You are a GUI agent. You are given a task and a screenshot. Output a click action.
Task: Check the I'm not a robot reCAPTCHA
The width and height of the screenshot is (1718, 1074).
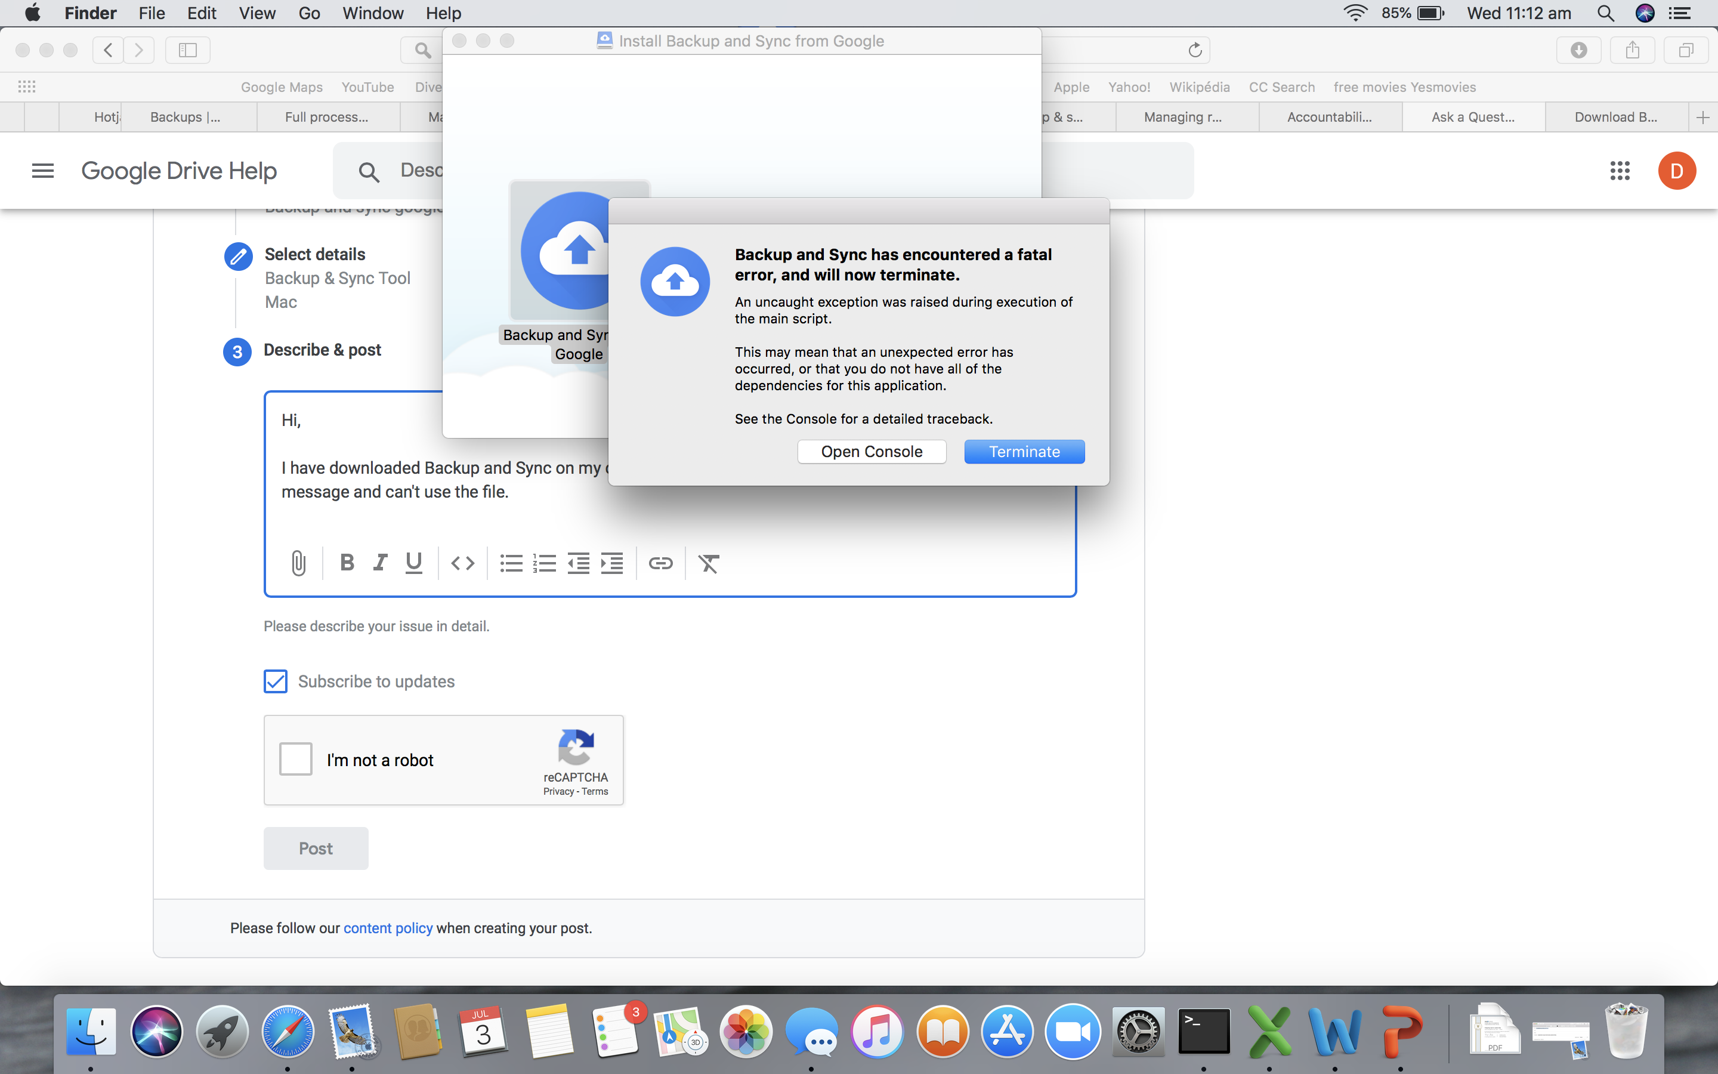296,760
